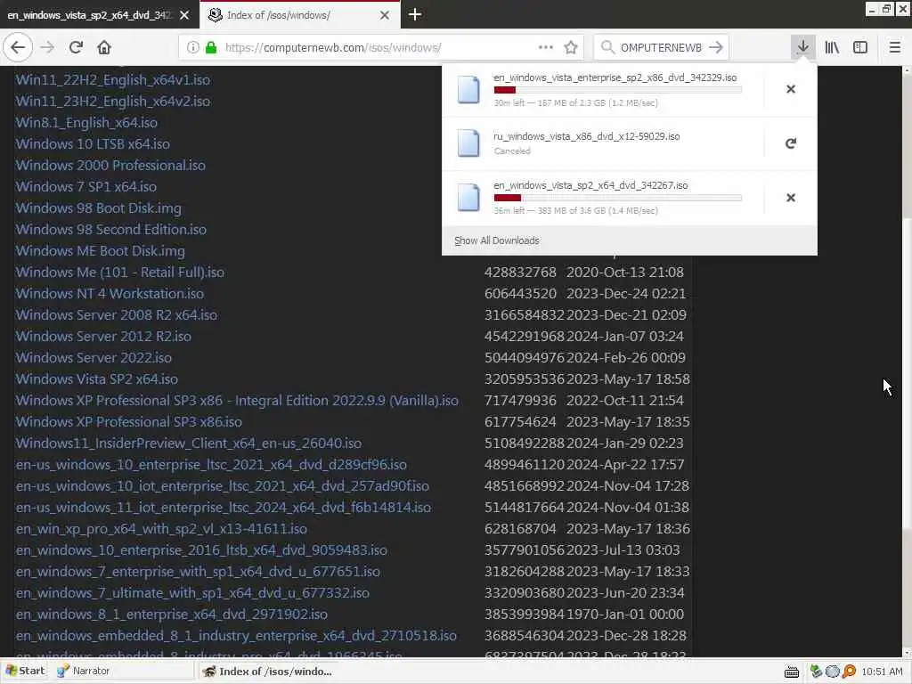Select the Index of /isos/windows/ tab
Image resolution: width=912 pixels, height=684 pixels.
(x=299, y=15)
